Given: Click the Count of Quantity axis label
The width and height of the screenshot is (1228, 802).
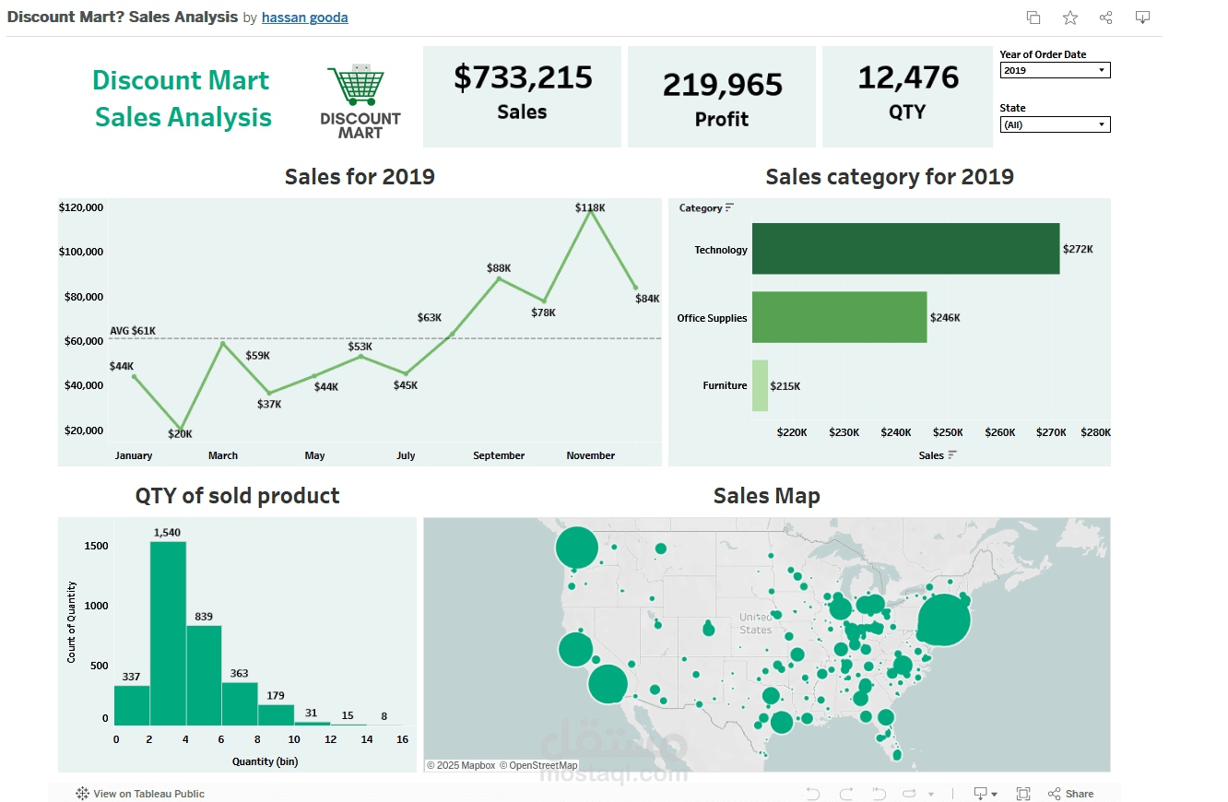Looking at the screenshot, I should (x=72, y=621).
